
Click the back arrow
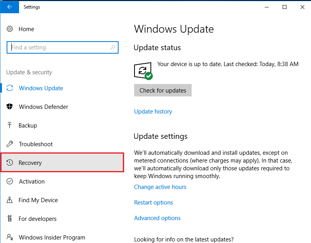[9, 7]
